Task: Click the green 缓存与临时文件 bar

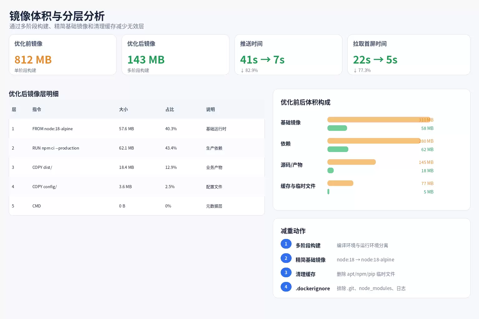Action: (x=328, y=192)
